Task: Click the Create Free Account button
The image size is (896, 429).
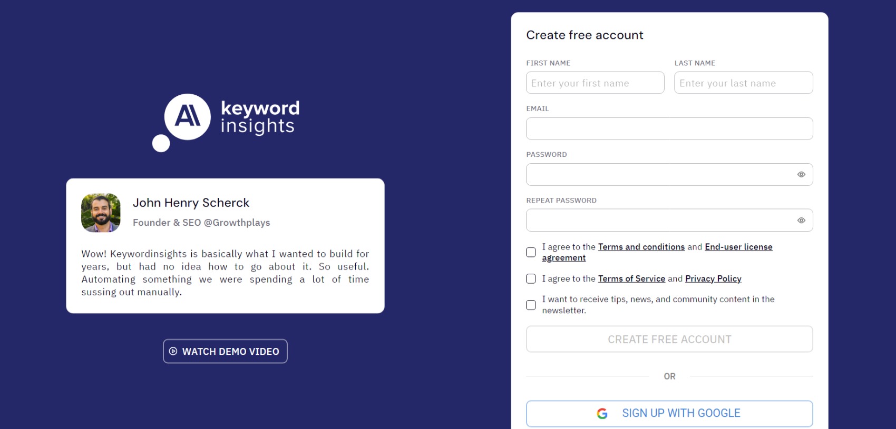Action: 669,339
